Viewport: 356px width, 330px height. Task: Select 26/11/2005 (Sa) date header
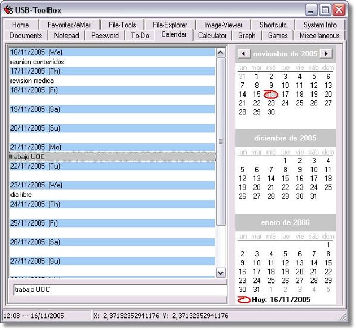click(x=112, y=242)
